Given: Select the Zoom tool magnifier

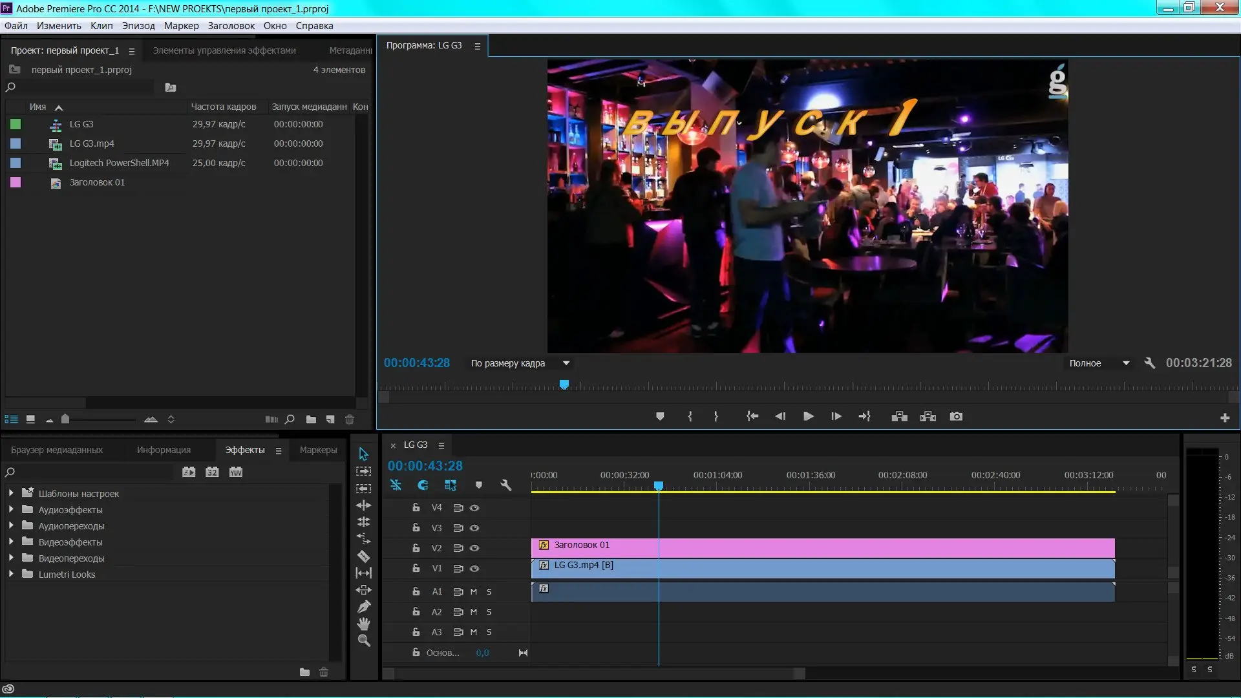Looking at the screenshot, I should [363, 640].
